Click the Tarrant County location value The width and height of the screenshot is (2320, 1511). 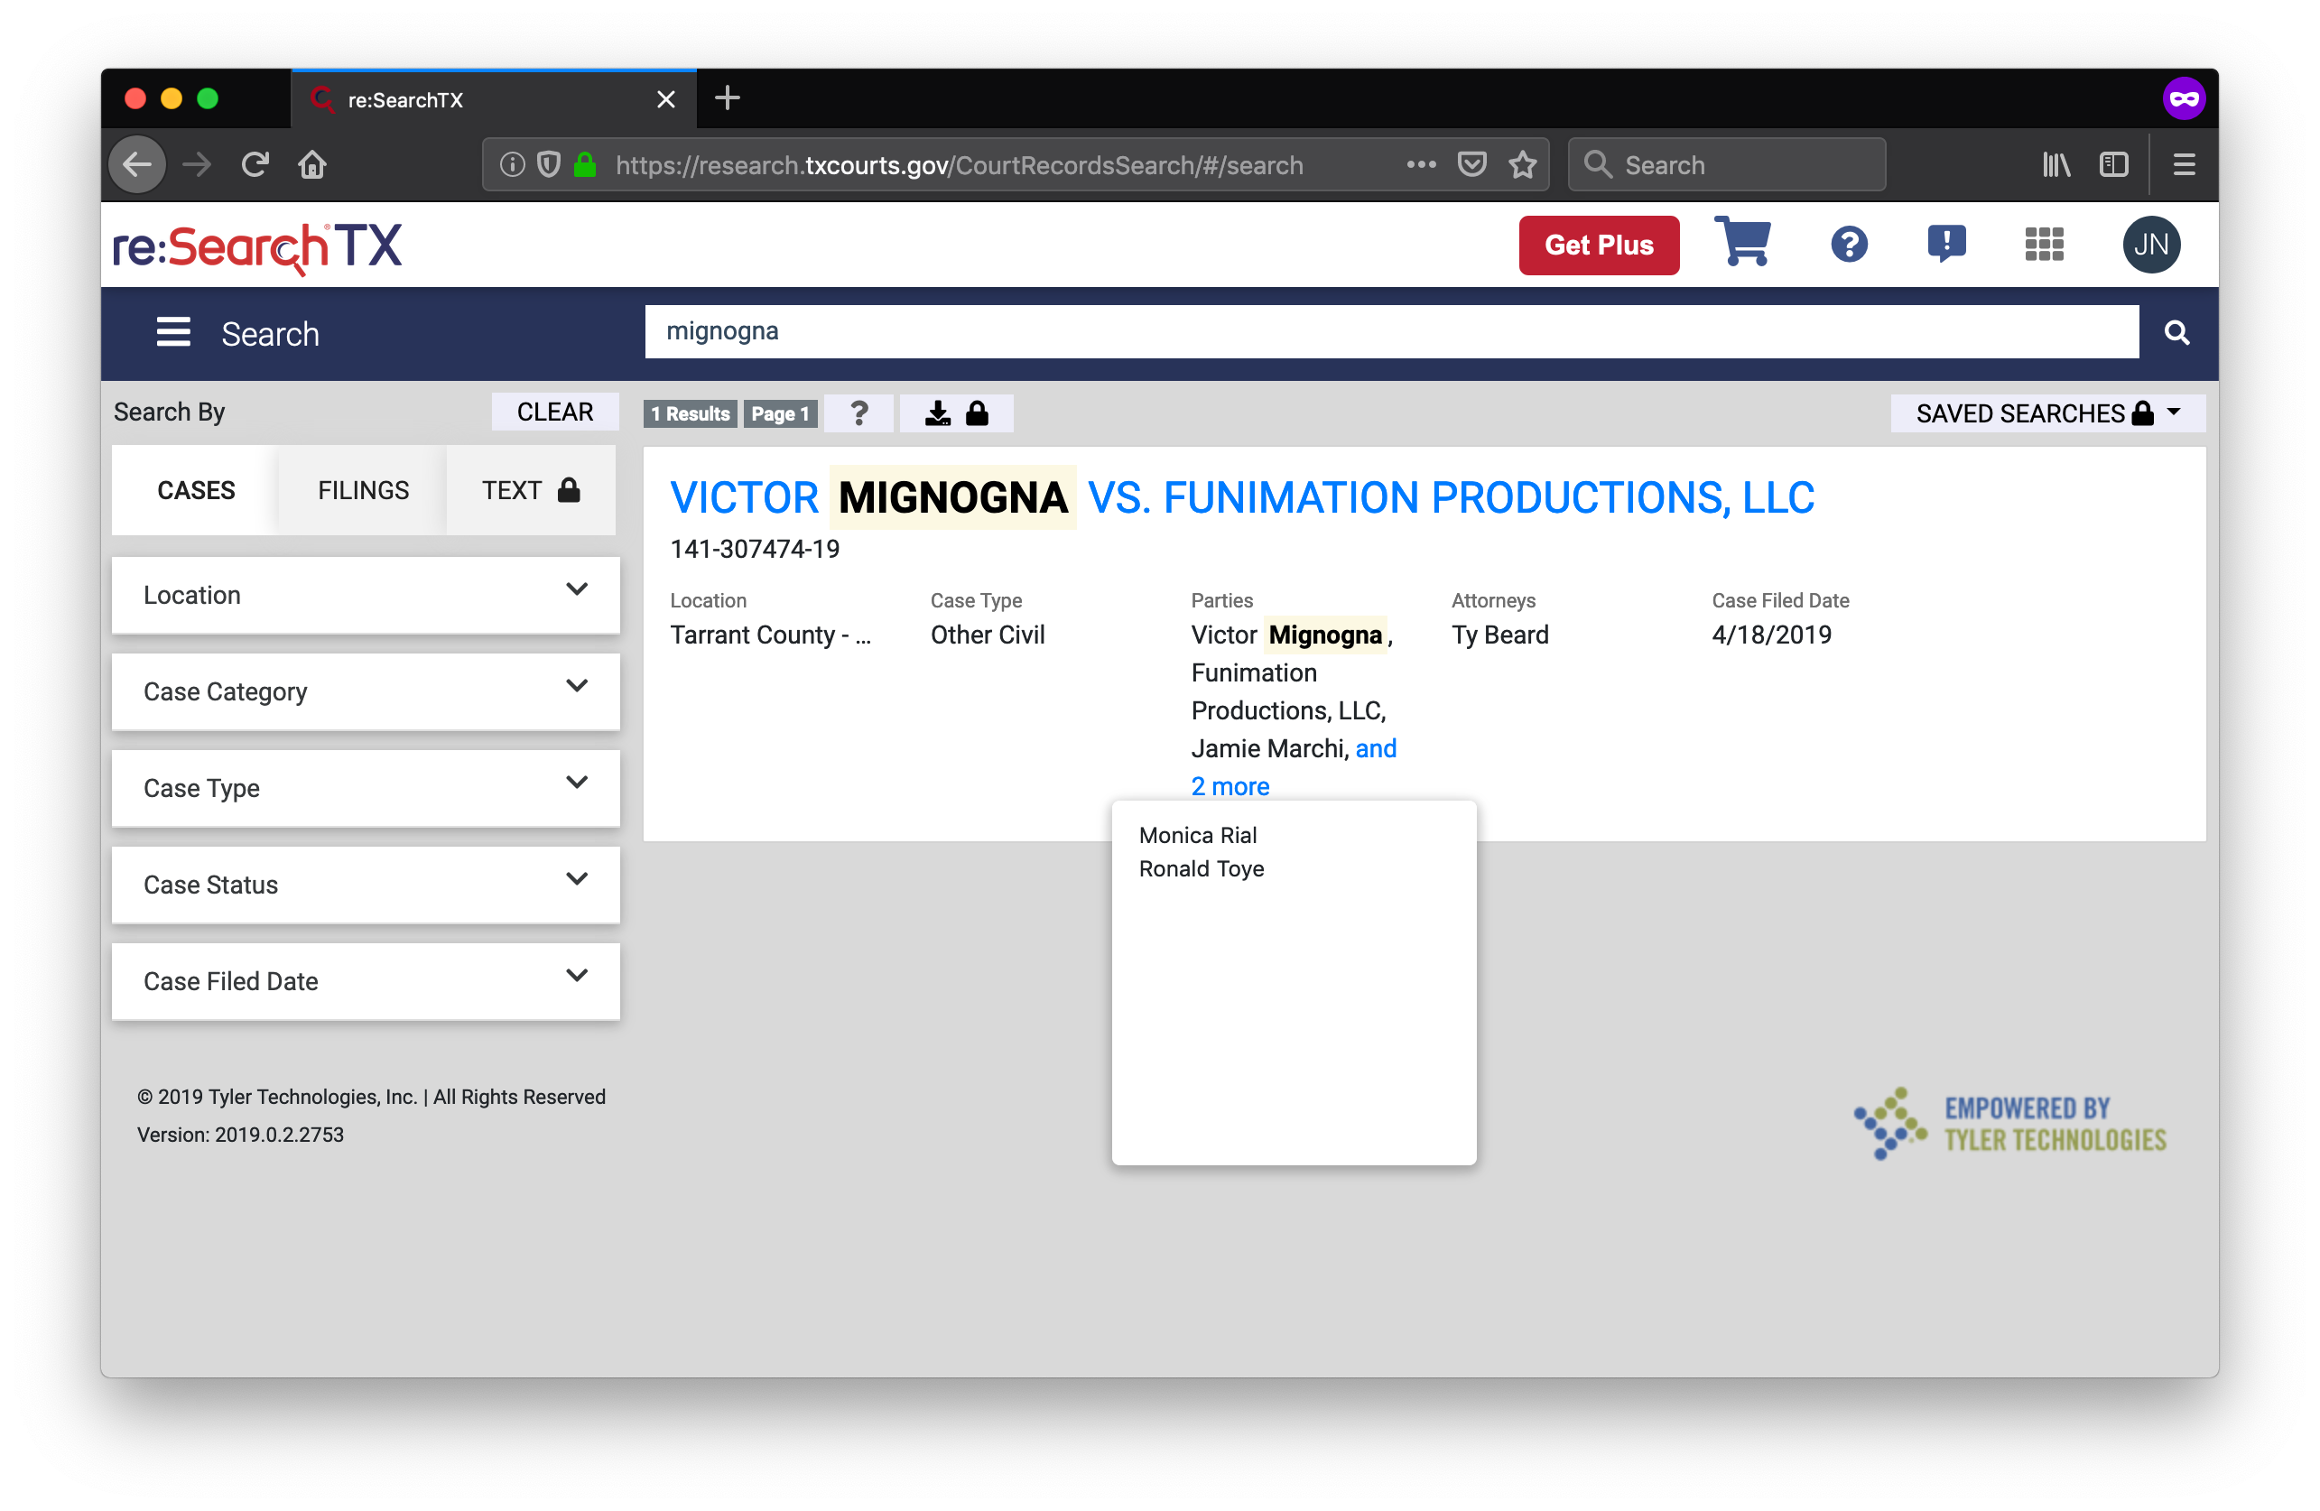click(x=770, y=635)
